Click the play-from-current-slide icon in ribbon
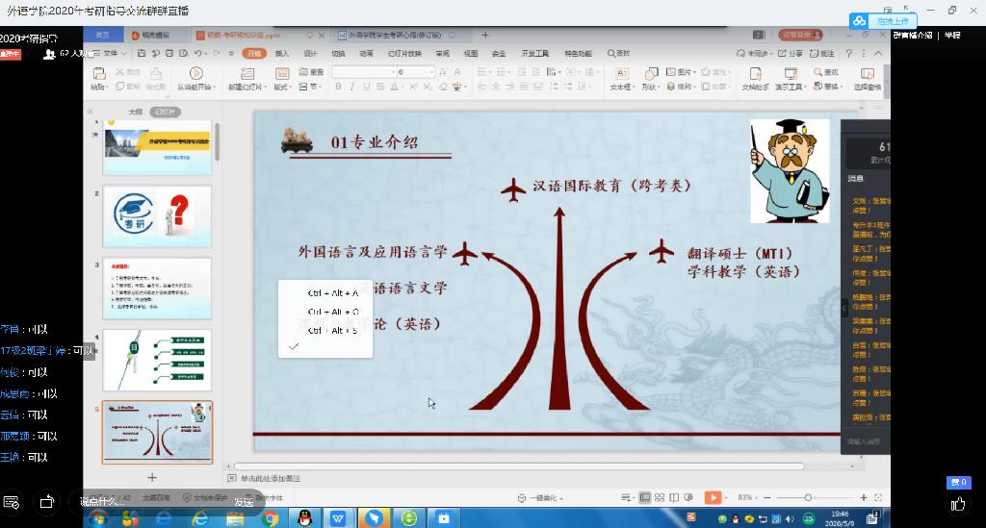The image size is (986, 528). coord(196,73)
